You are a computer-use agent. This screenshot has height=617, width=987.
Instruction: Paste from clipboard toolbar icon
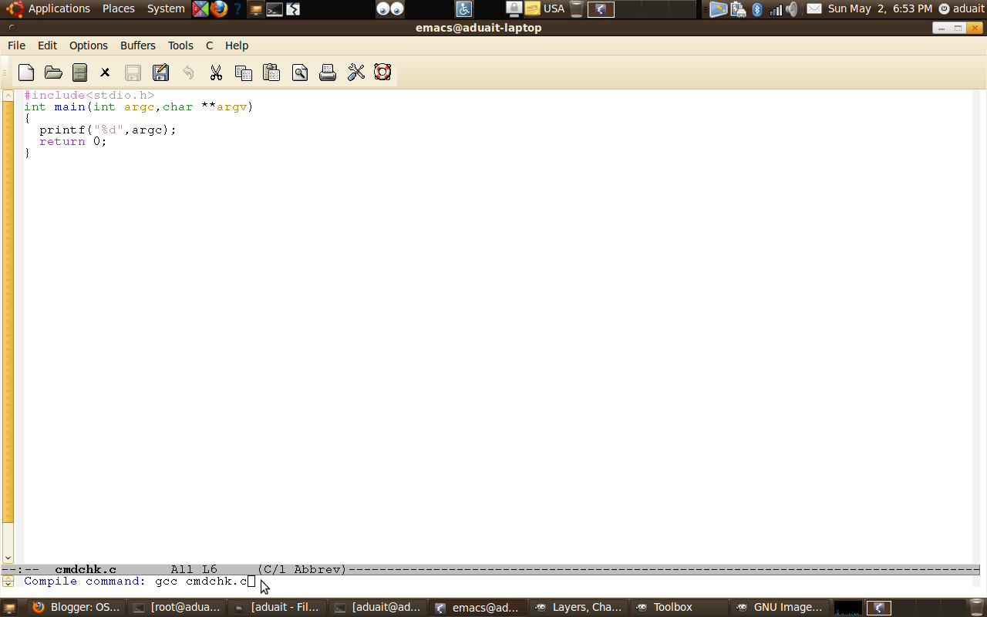(x=271, y=72)
